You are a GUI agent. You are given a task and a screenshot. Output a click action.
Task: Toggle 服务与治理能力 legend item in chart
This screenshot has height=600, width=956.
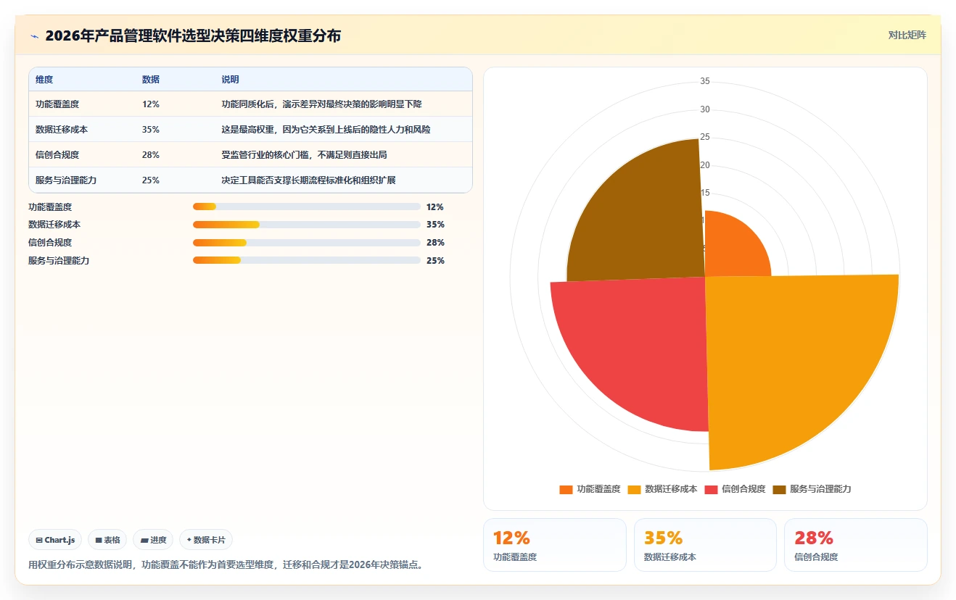click(x=812, y=489)
